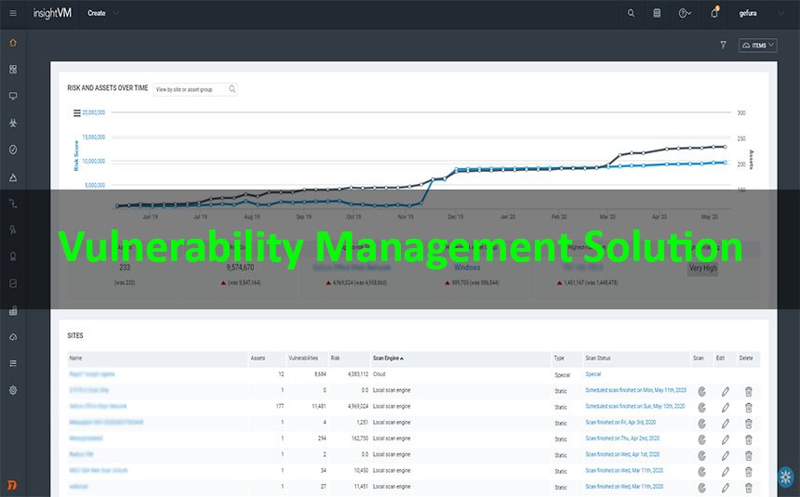Click the blue snowflake widget button
The height and width of the screenshot is (497, 800).
coord(786,477)
